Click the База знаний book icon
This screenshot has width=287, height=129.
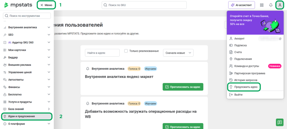(5, 109)
